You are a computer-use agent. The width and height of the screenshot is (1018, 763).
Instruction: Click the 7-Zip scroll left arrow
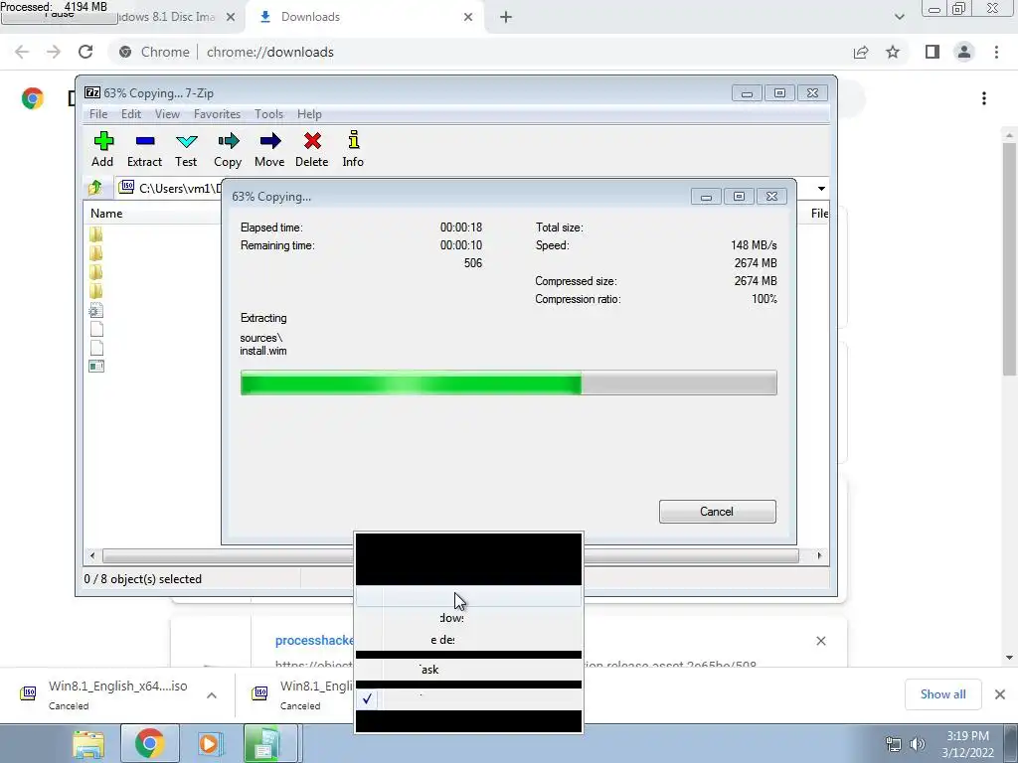pyautogui.click(x=92, y=556)
